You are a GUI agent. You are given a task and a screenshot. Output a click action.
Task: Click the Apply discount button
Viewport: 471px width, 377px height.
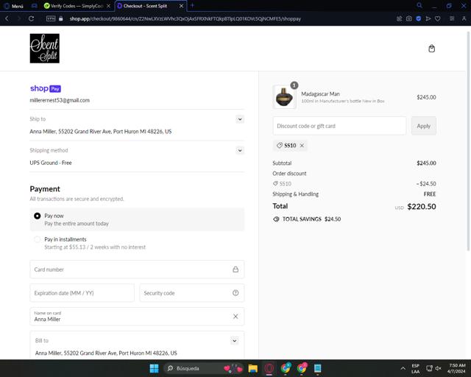[x=424, y=126]
